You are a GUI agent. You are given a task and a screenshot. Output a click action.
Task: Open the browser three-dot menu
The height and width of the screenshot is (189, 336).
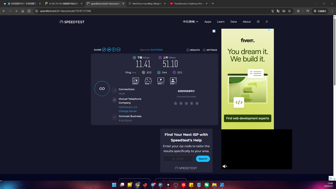pyautogui.click(x=332, y=11)
